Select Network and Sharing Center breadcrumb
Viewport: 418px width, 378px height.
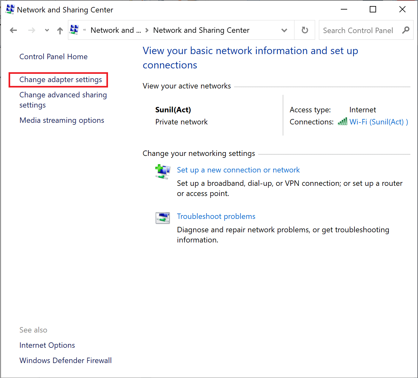[x=201, y=30]
